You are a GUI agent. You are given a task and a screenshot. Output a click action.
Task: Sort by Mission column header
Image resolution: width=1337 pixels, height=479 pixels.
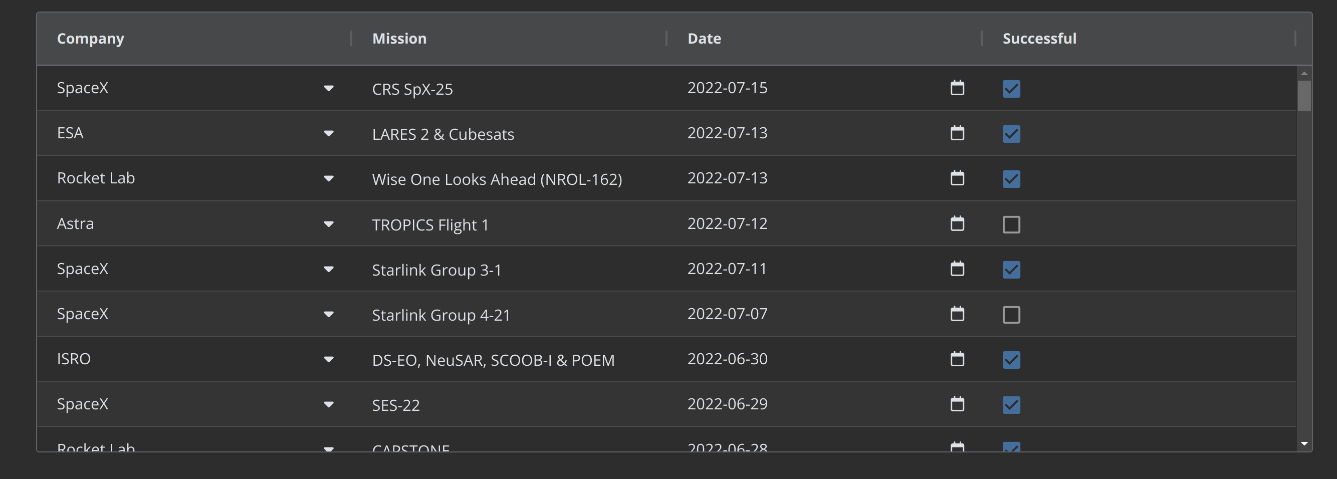click(x=399, y=39)
